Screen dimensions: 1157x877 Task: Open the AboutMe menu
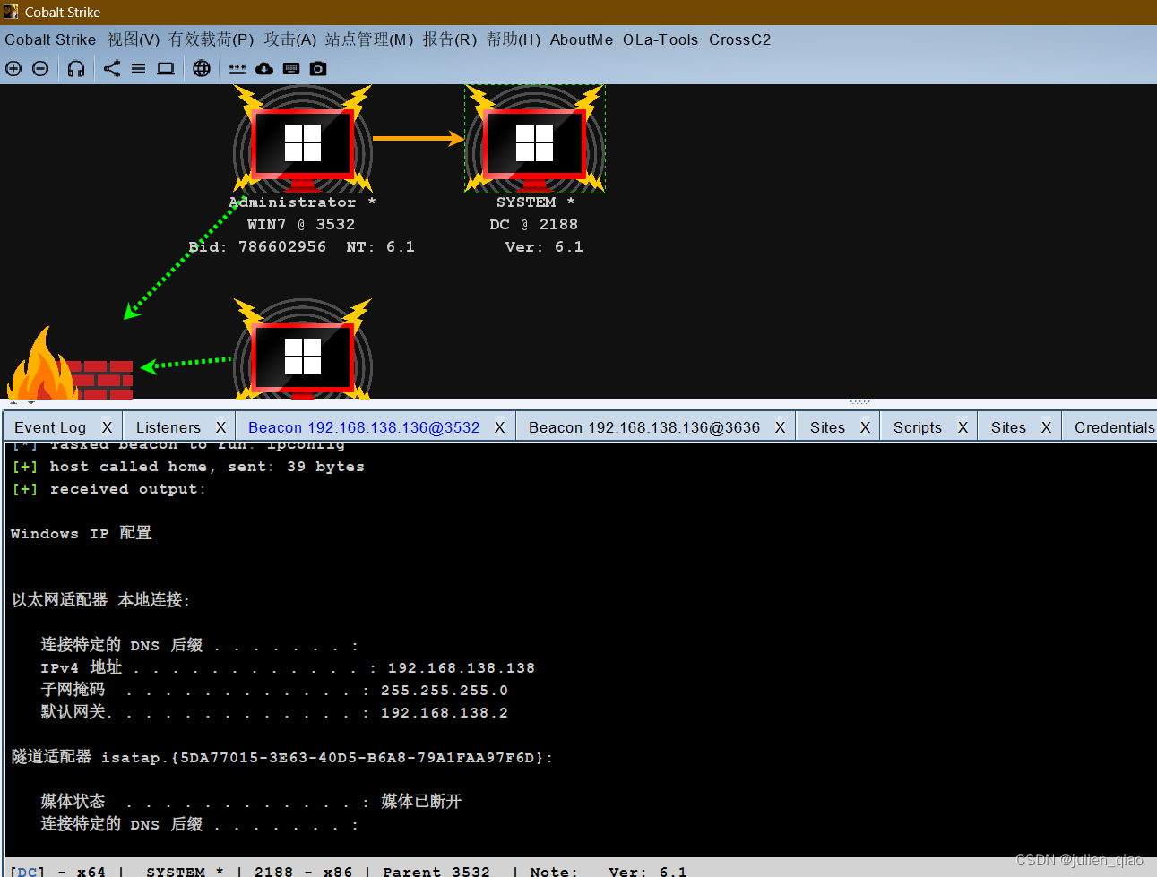tap(582, 39)
